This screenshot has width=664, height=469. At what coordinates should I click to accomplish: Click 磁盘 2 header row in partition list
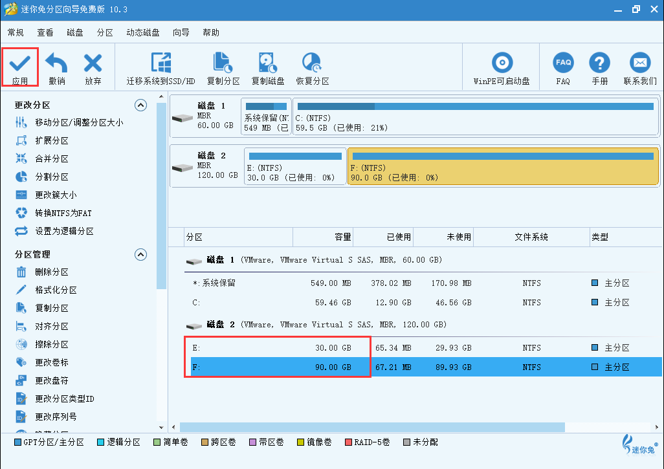point(423,325)
